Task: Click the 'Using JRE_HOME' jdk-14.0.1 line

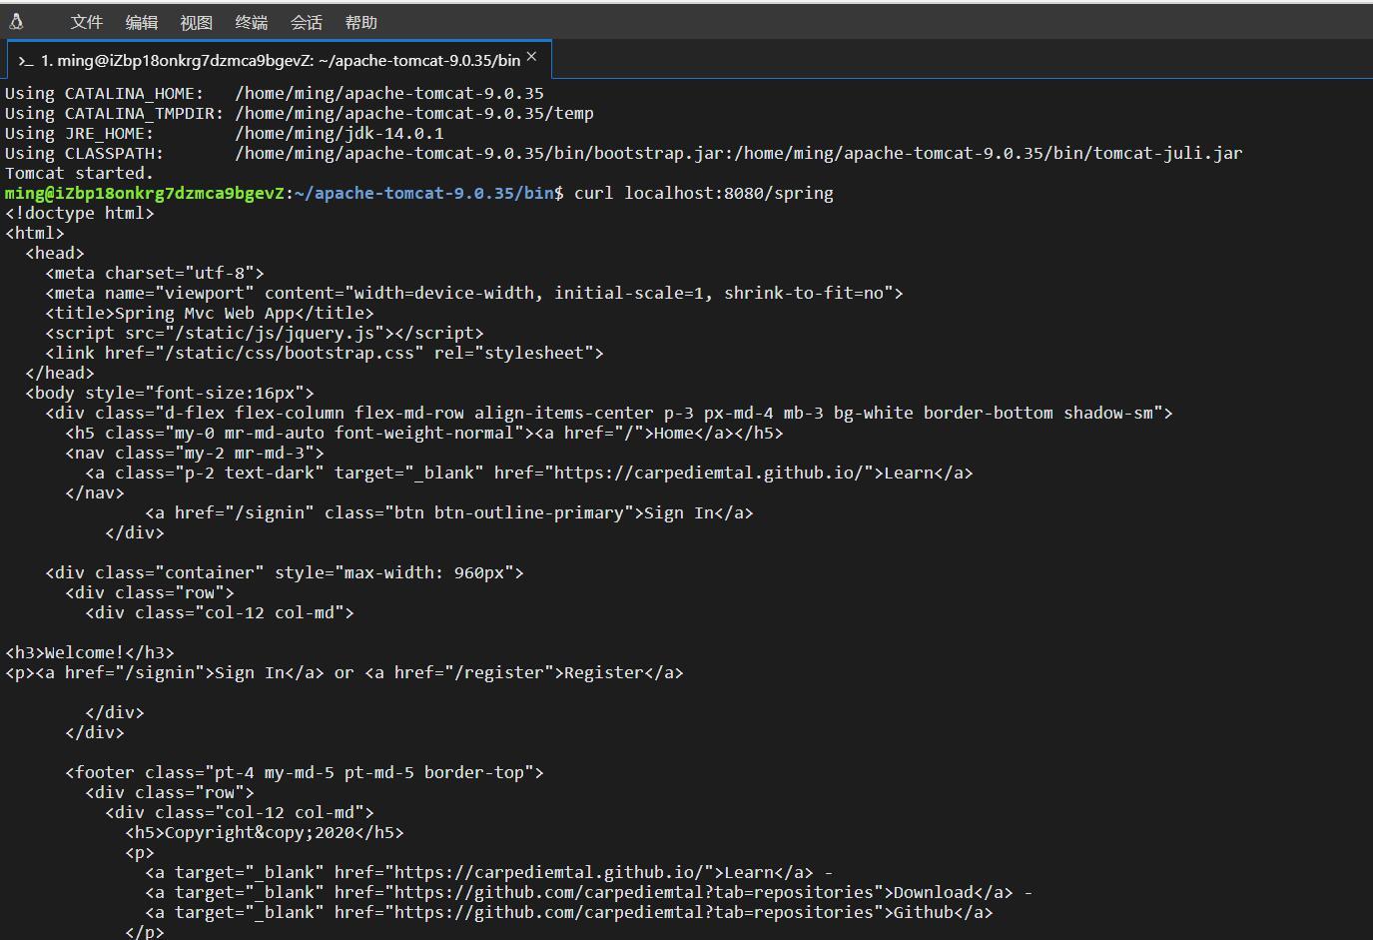Action: click(x=225, y=133)
